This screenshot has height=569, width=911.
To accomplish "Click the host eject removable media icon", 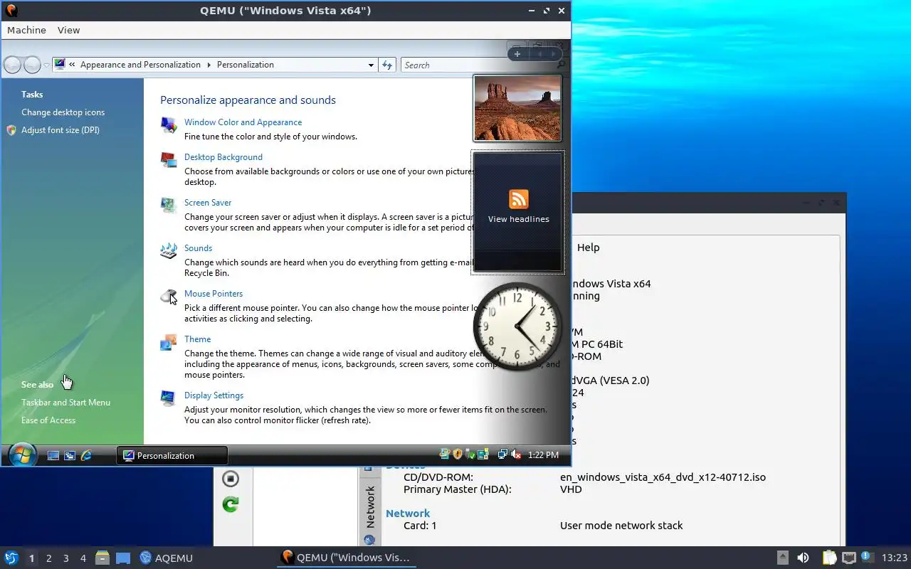I will [x=782, y=558].
